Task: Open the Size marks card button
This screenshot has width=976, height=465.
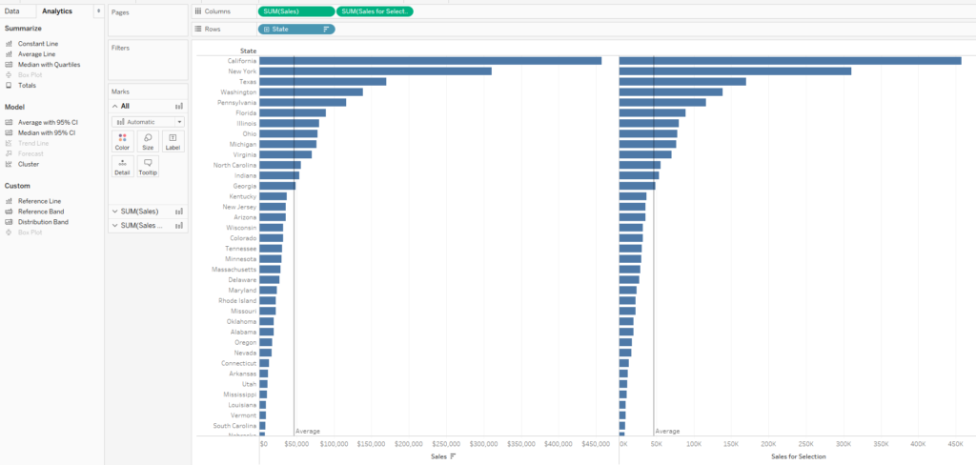Action: pos(148,142)
